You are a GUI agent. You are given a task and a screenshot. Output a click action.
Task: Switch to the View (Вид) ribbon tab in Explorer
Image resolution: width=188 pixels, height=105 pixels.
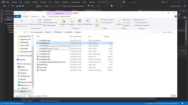(x=43, y=16)
